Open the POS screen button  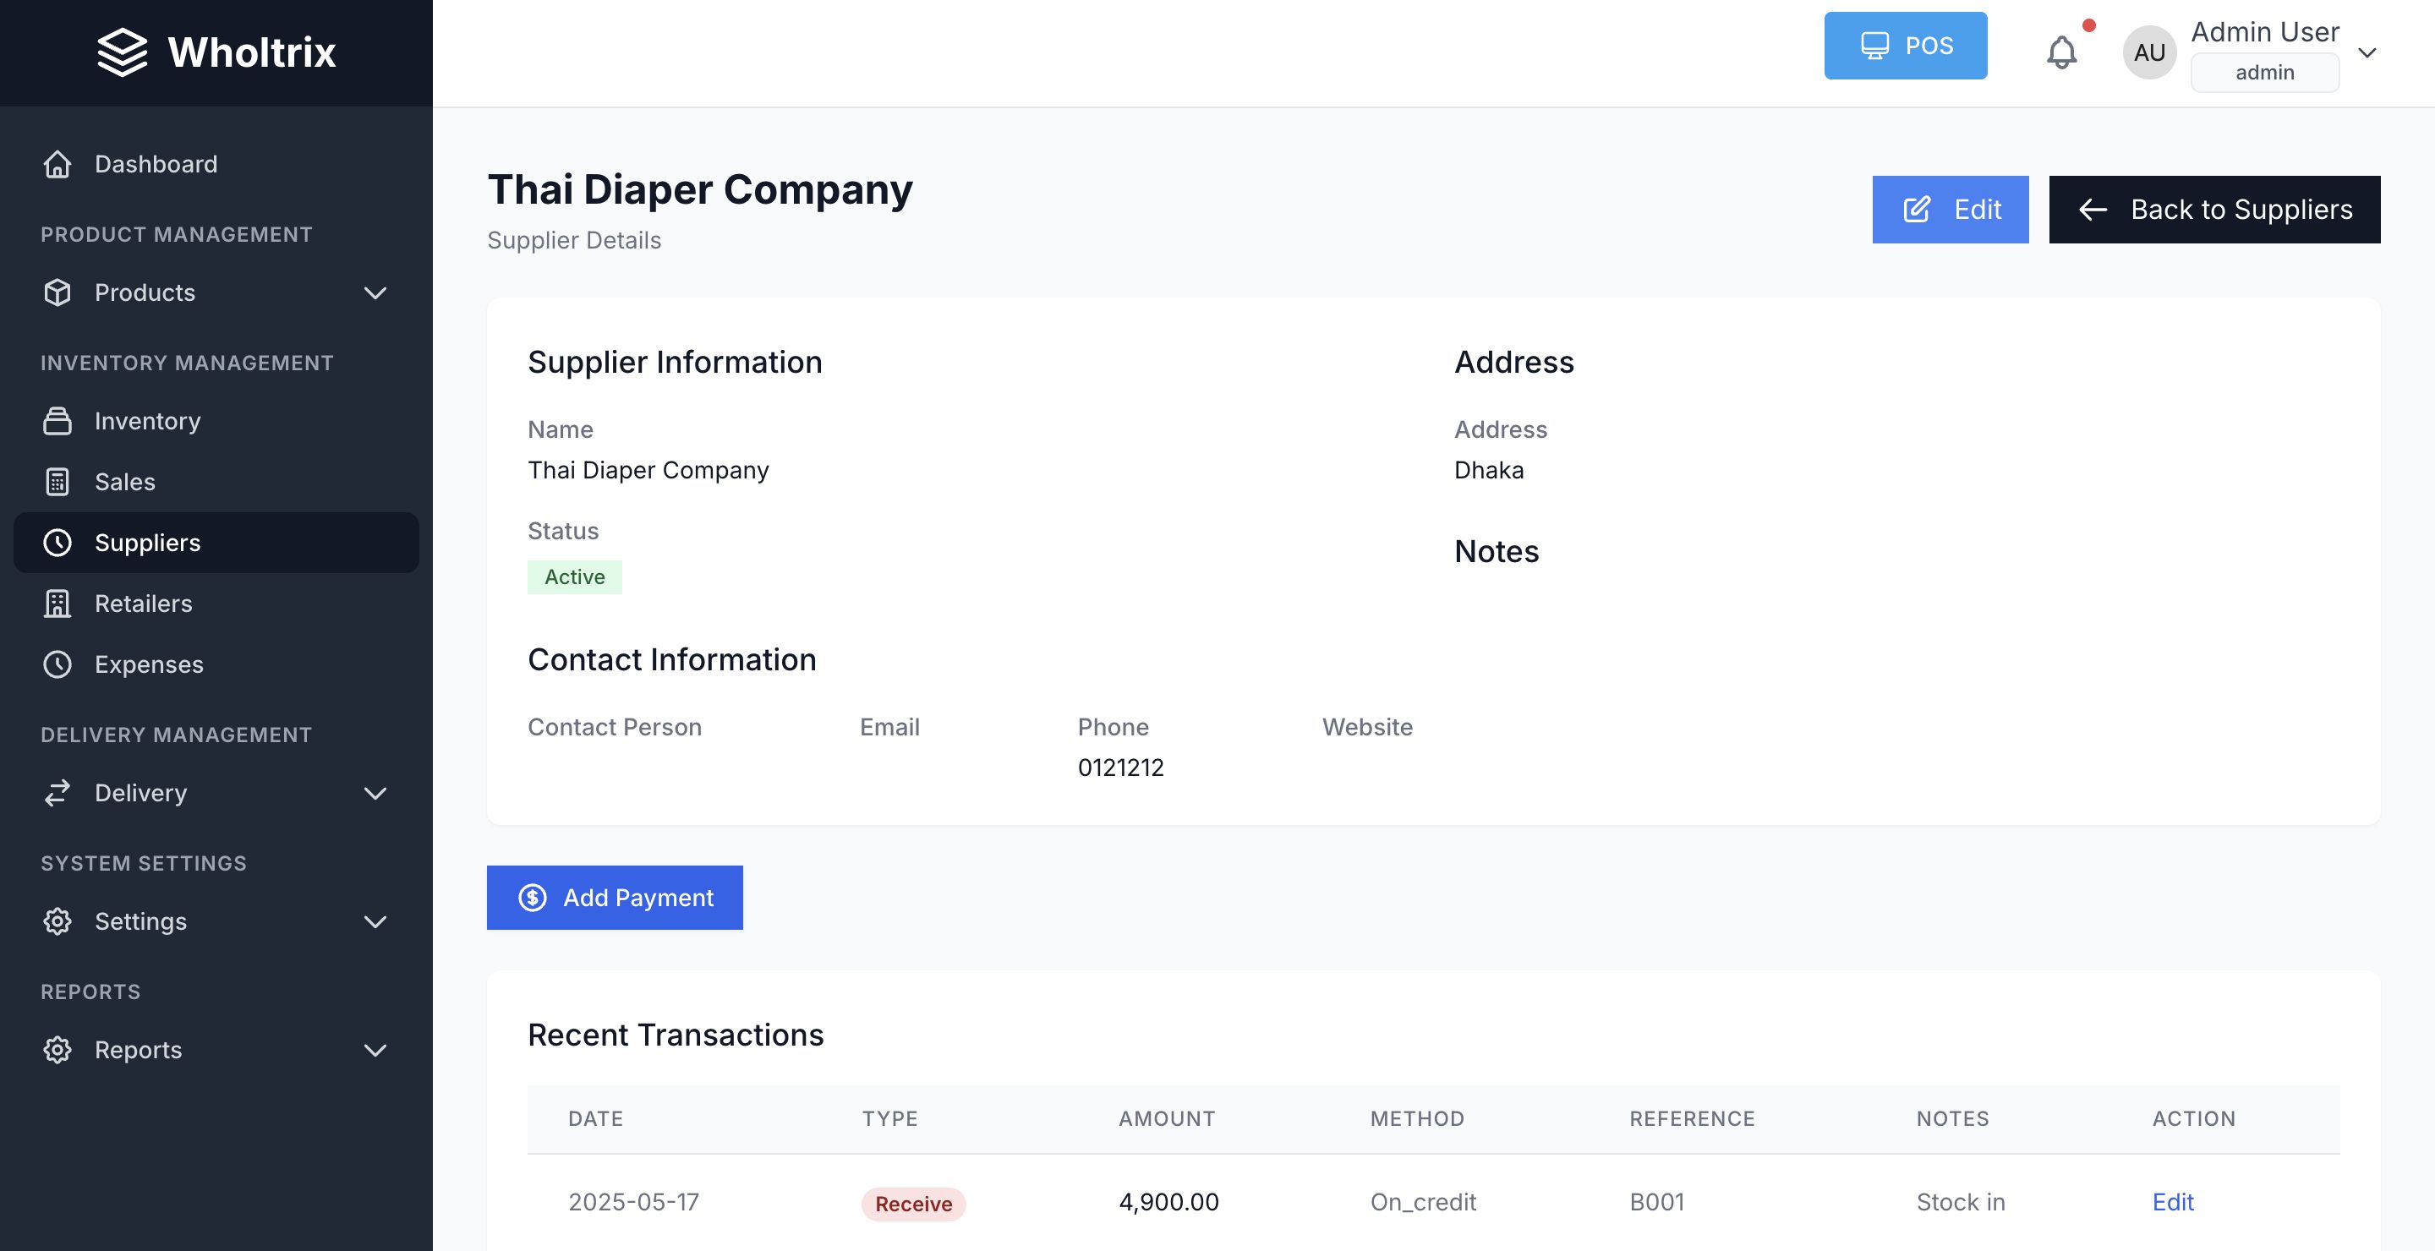(x=1905, y=46)
